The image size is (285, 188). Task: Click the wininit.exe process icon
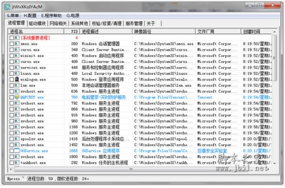pos(17,56)
